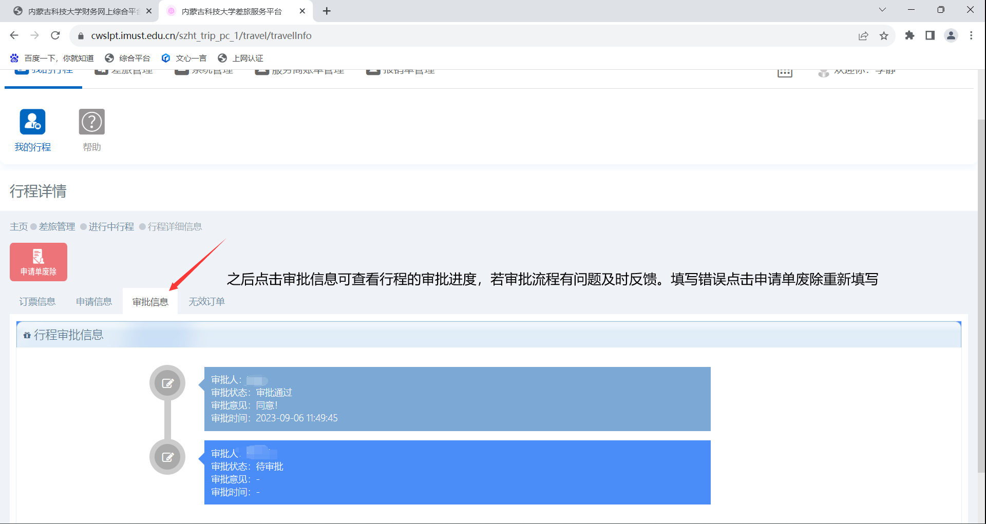Click the 我的行程 blue person icon

tap(32, 122)
